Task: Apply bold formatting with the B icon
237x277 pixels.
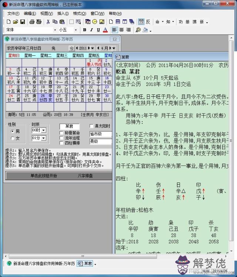Action: click(84, 30)
